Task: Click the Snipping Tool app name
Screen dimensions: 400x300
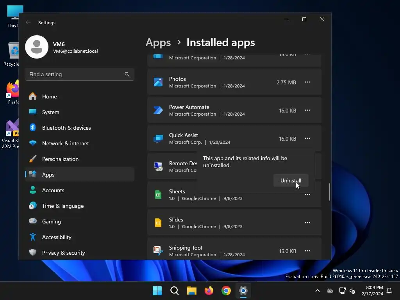Action: pyautogui.click(x=186, y=248)
